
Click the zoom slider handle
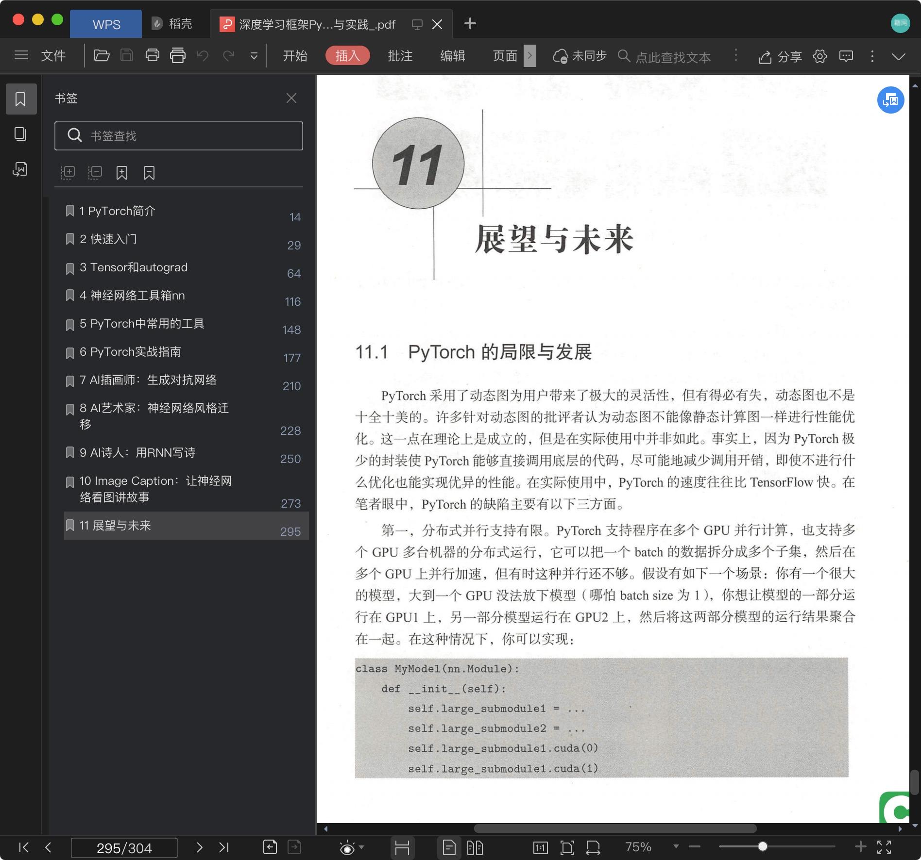(x=763, y=847)
